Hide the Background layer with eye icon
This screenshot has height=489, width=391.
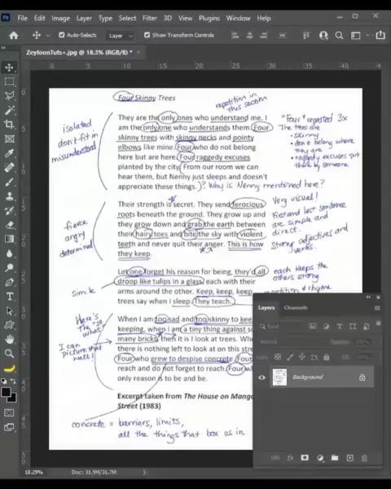pyautogui.click(x=262, y=377)
